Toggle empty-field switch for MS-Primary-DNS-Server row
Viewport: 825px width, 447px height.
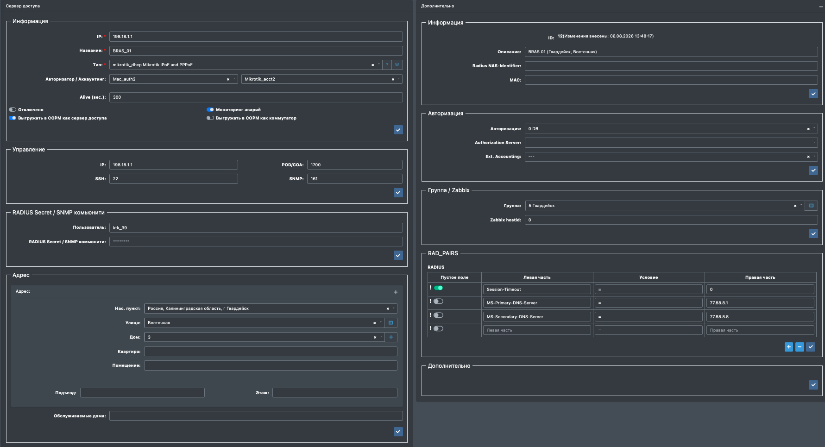[438, 301]
